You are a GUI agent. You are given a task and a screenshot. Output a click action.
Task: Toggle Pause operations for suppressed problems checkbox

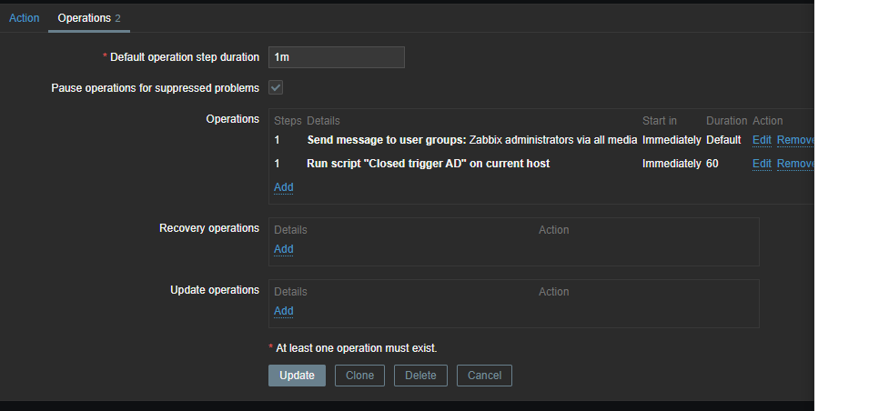pyautogui.click(x=276, y=87)
